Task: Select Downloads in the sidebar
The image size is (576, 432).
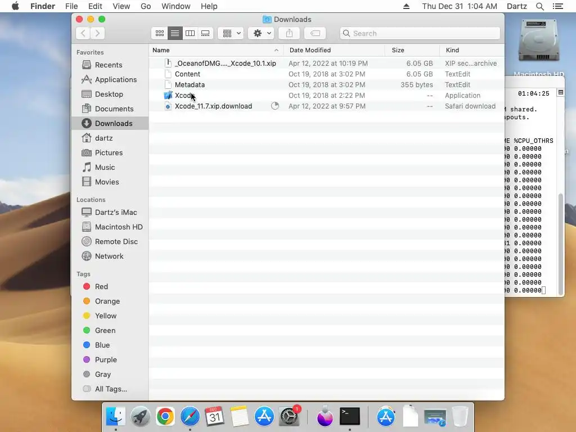Action: (x=110, y=123)
